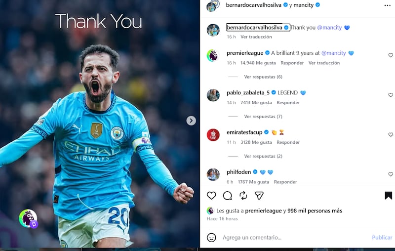Screen dimensions: 395x251
Task: Go to next photo with arrow
Action: click(x=191, y=121)
